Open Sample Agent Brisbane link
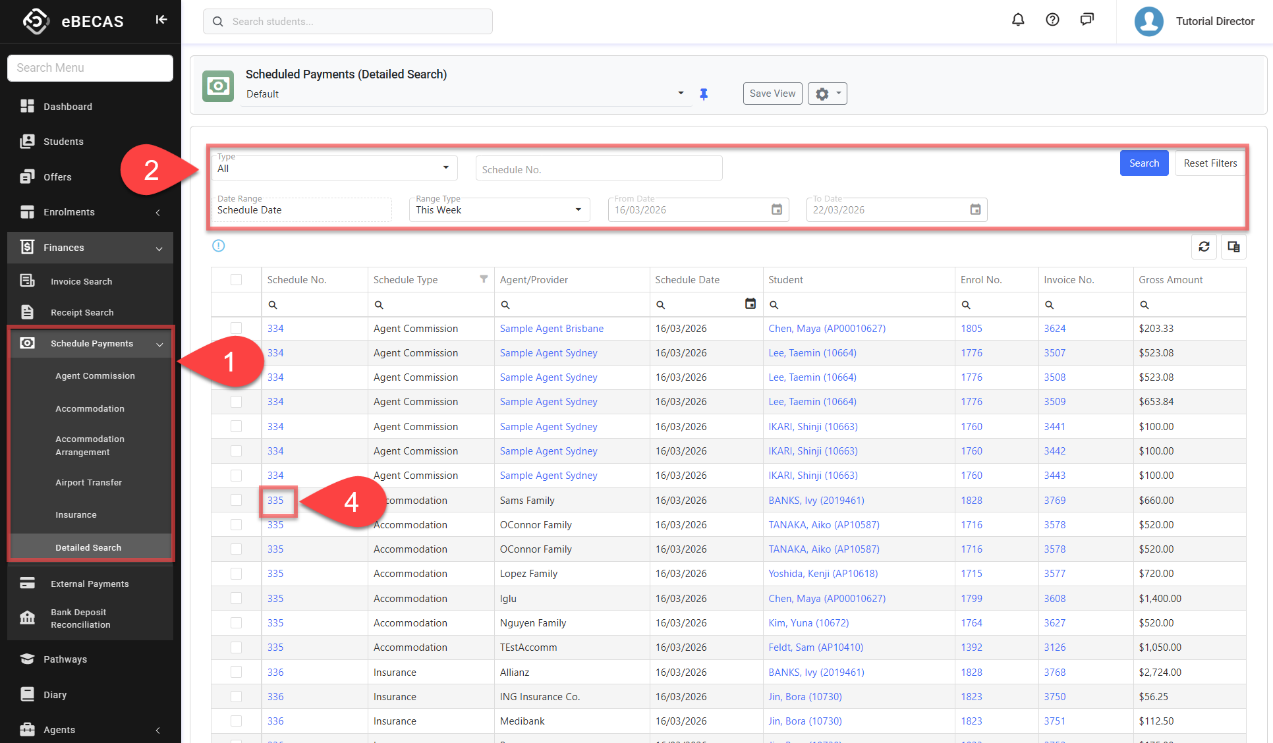This screenshot has height=743, width=1273. point(551,328)
